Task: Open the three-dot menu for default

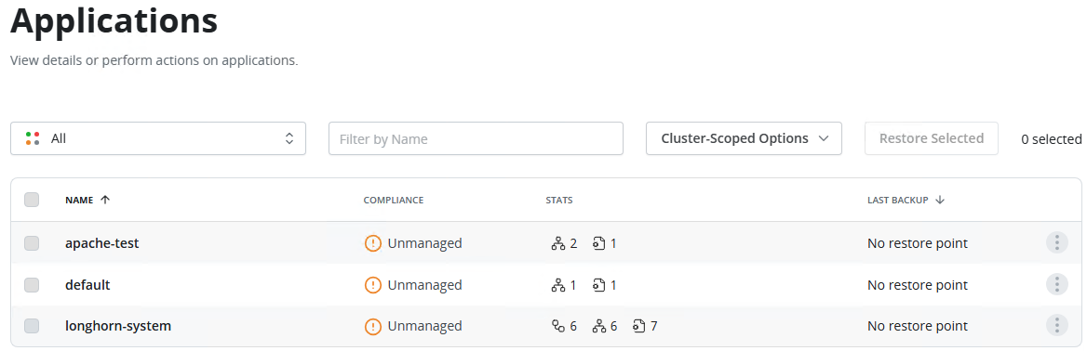Action: click(1056, 284)
